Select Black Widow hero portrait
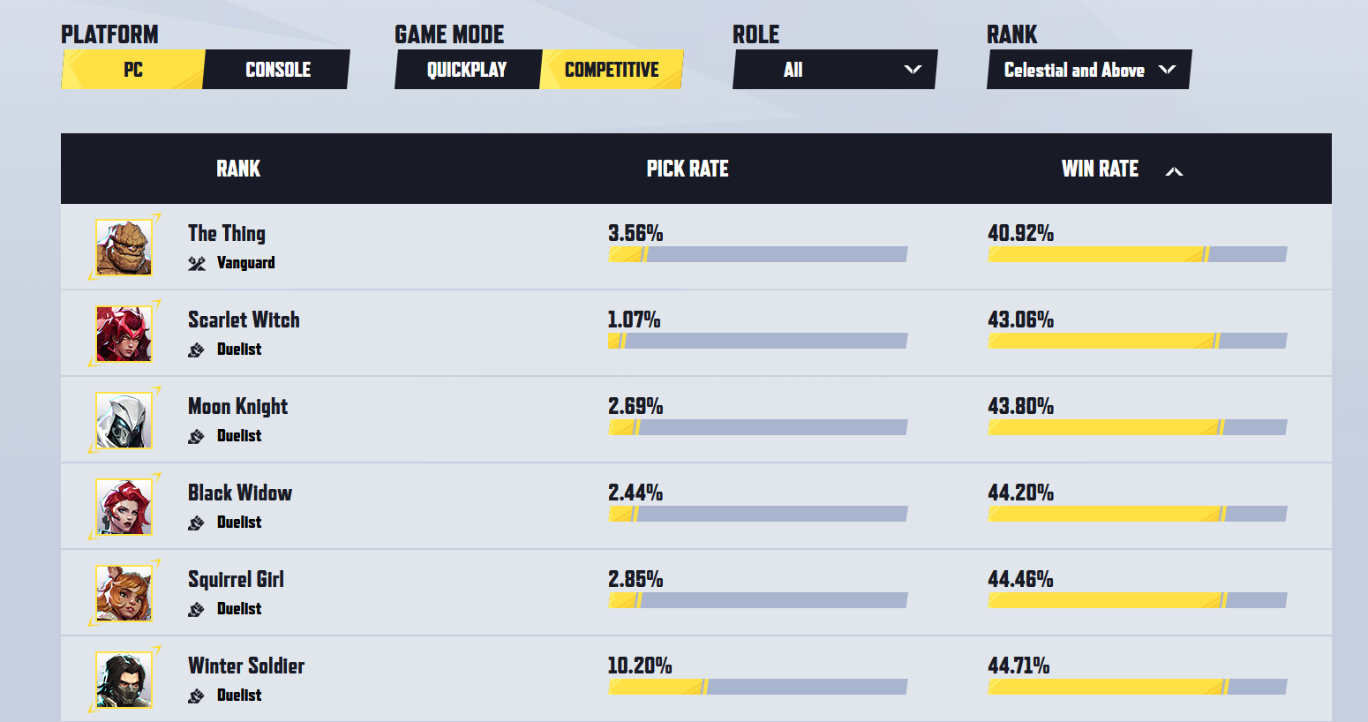 pos(124,508)
